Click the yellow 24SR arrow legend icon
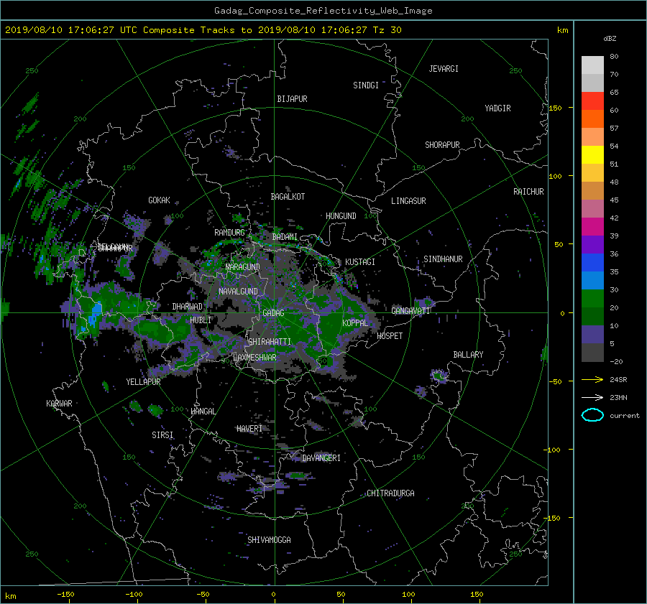The height and width of the screenshot is (604, 647). pos(592,379)
